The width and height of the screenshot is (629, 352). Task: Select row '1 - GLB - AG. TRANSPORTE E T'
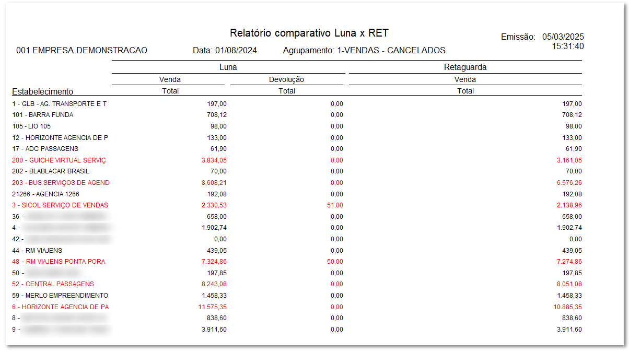coord(297,104)
